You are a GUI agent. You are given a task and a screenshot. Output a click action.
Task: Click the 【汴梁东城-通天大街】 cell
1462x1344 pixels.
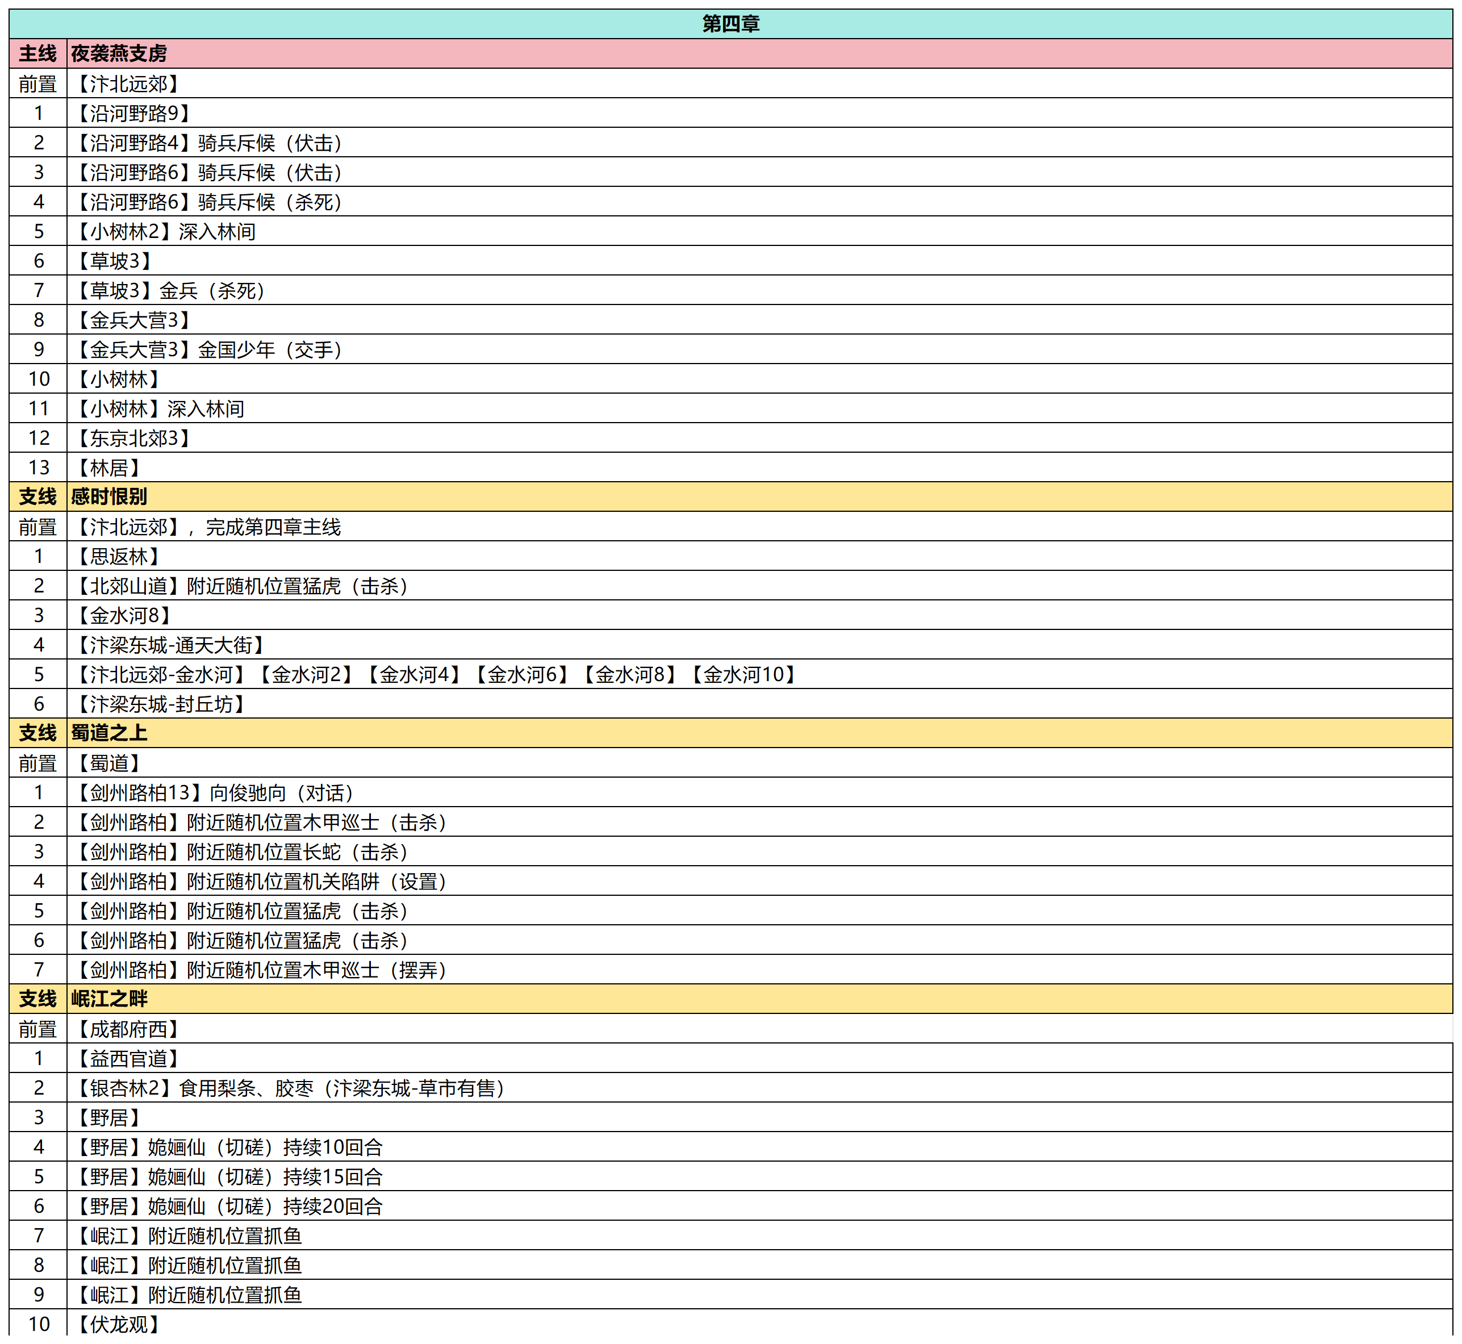171,645
